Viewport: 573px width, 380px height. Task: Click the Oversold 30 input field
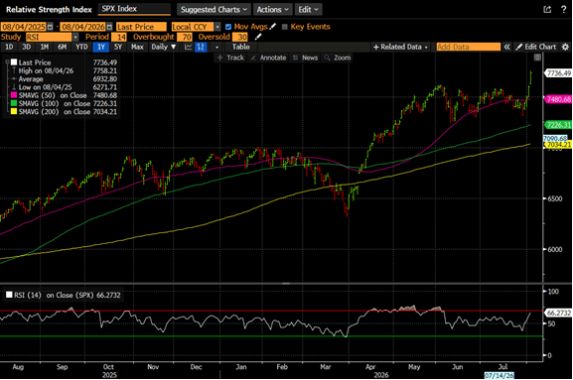pos(240,38)
